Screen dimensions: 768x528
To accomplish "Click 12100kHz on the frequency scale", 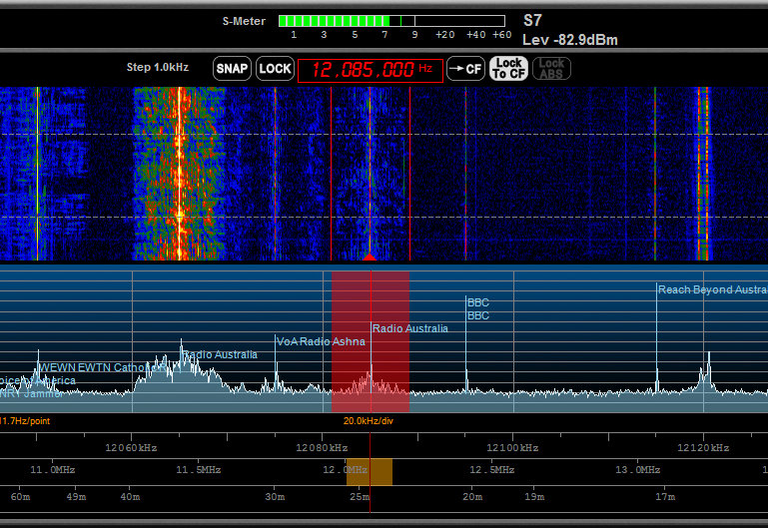I will point(512,448).
